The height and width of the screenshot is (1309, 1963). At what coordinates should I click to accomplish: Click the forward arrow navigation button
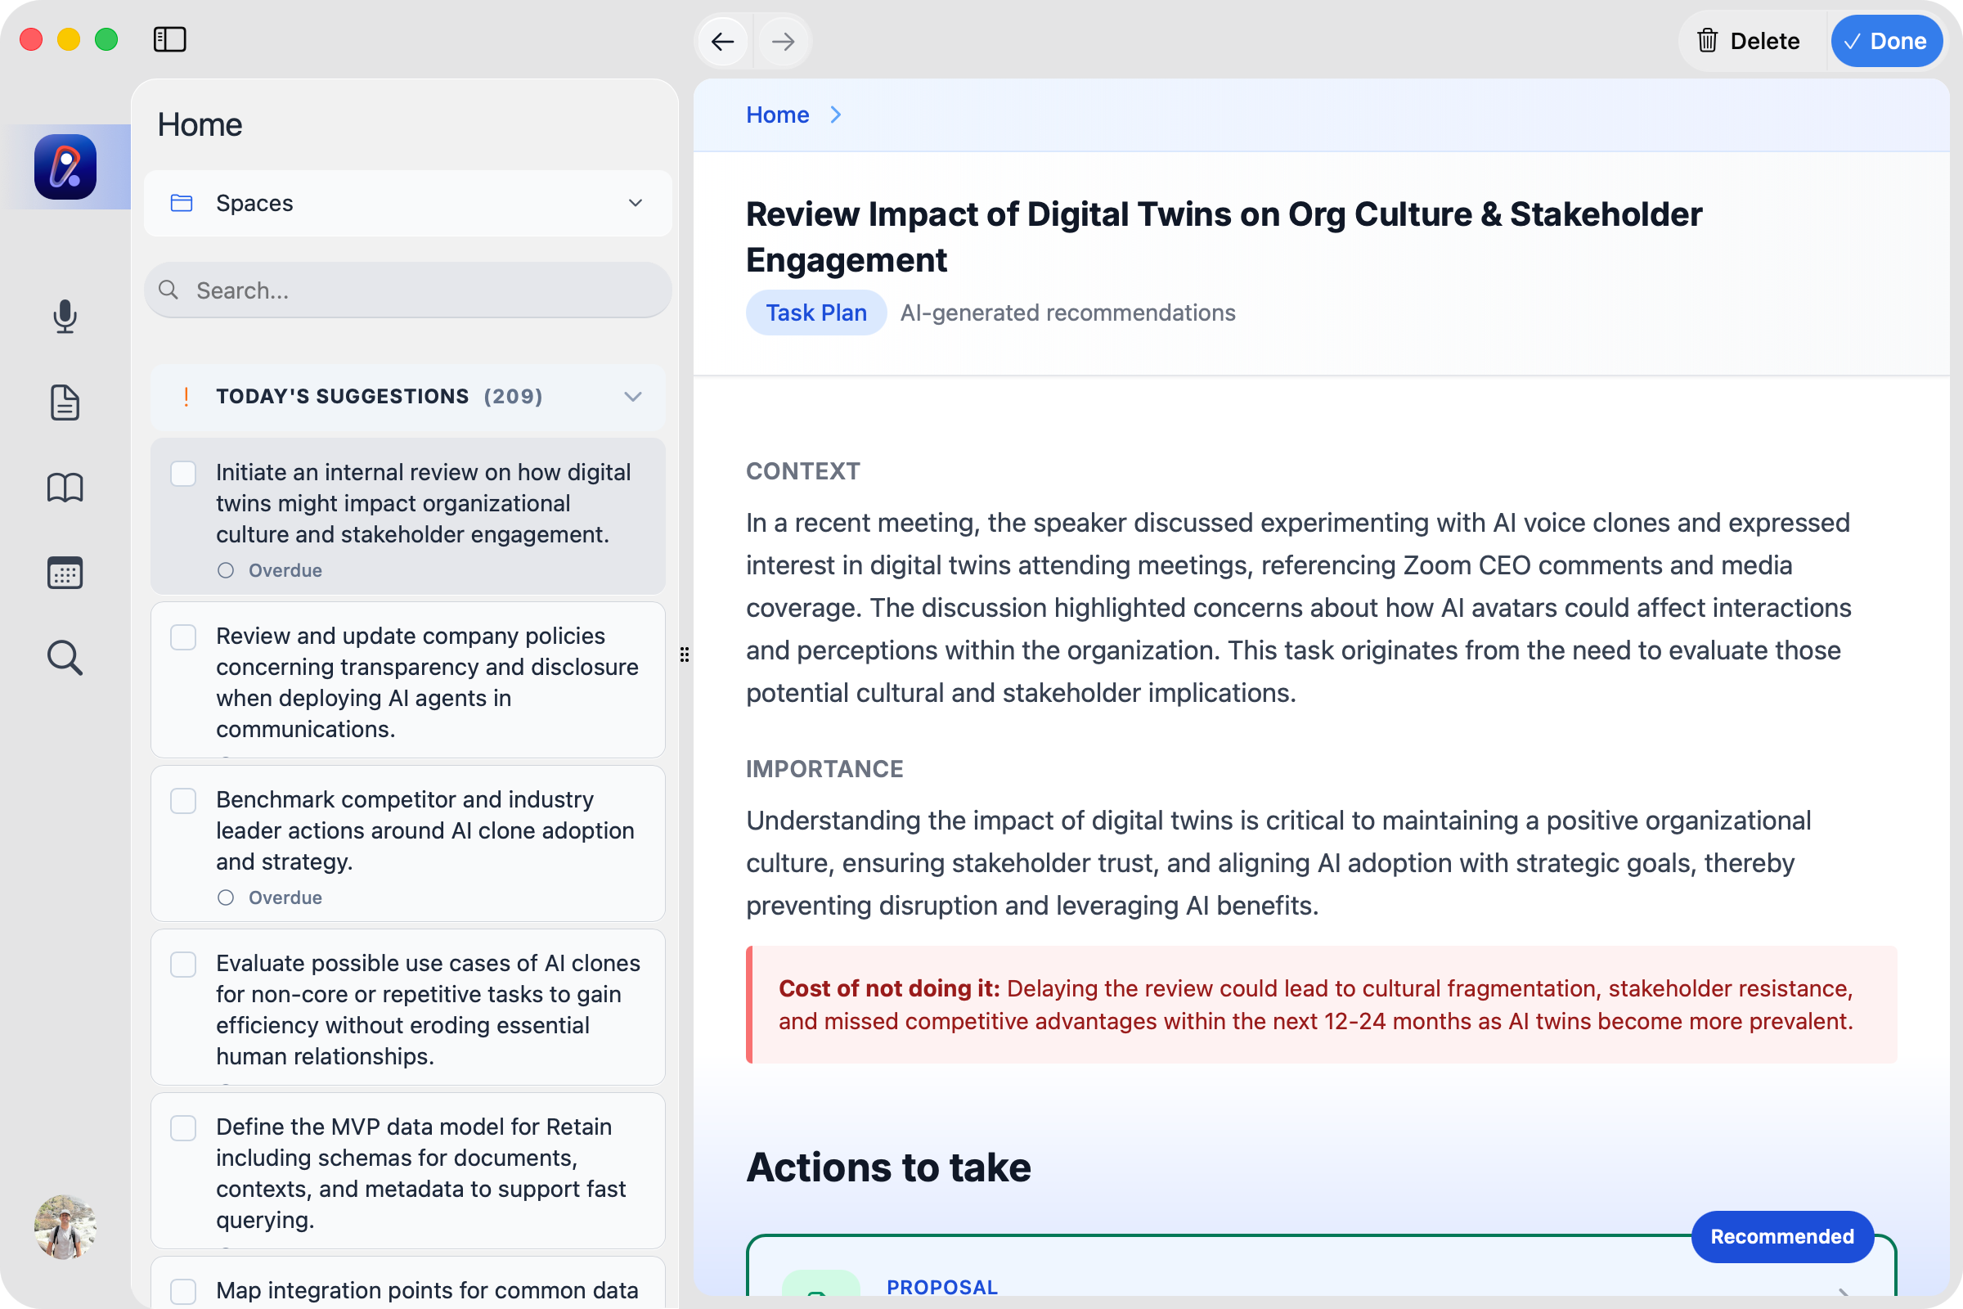[x=783, y=41]
